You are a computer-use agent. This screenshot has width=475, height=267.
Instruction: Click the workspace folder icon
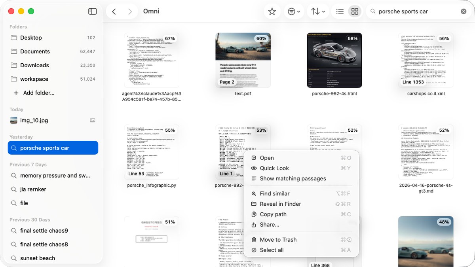pyautogui.click(x=14, y=79)
